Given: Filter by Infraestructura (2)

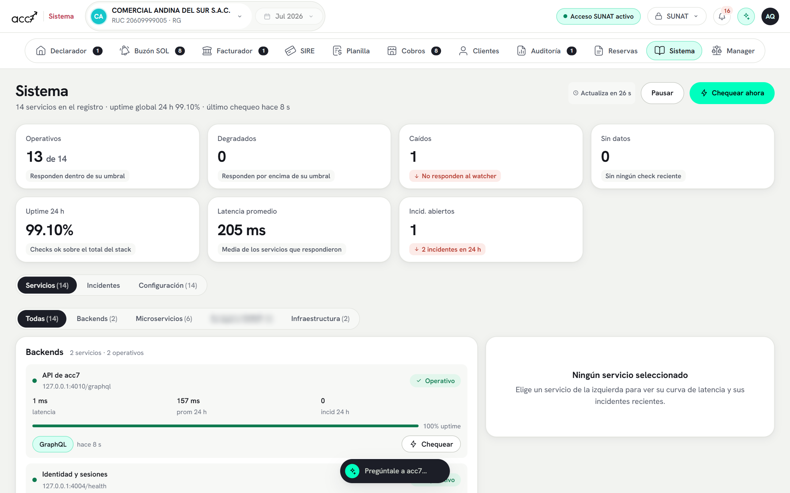Looking at the screenshot, I should click(x=320, y=319).
